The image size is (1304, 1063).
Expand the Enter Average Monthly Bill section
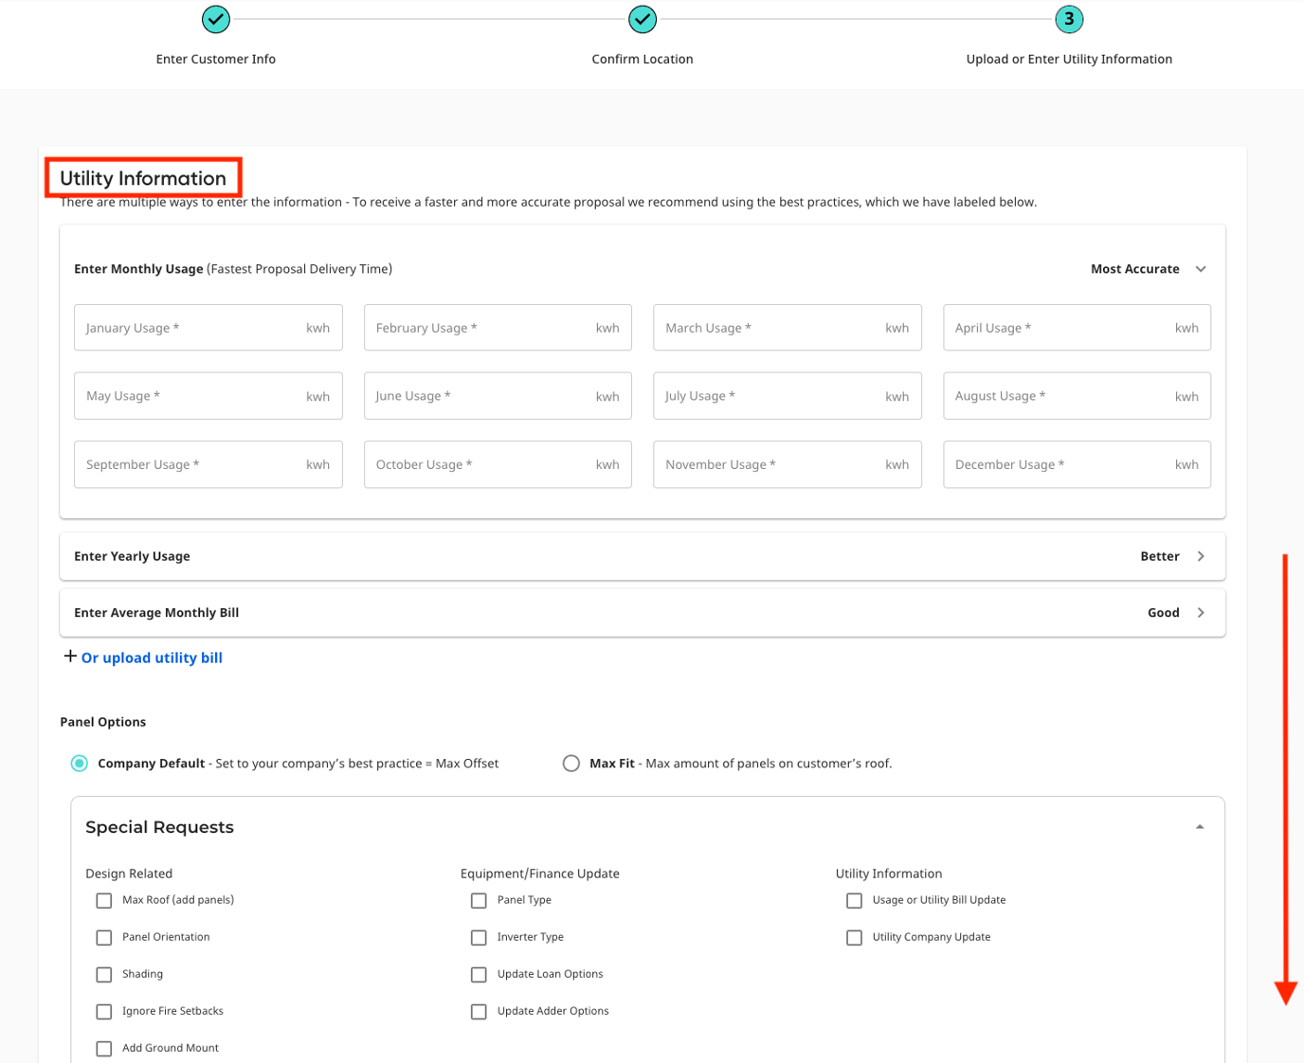(1201, 612)
